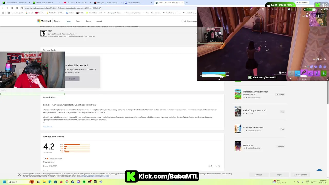Viewport: 329px width, 185px height.
Task: Open Firefox from the taskbar
Action: (61, 182)
